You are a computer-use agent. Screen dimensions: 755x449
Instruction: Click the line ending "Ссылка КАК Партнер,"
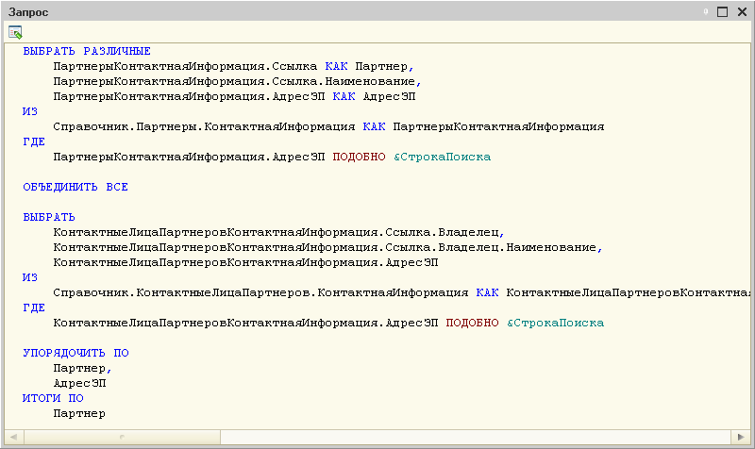coord(233,66)
